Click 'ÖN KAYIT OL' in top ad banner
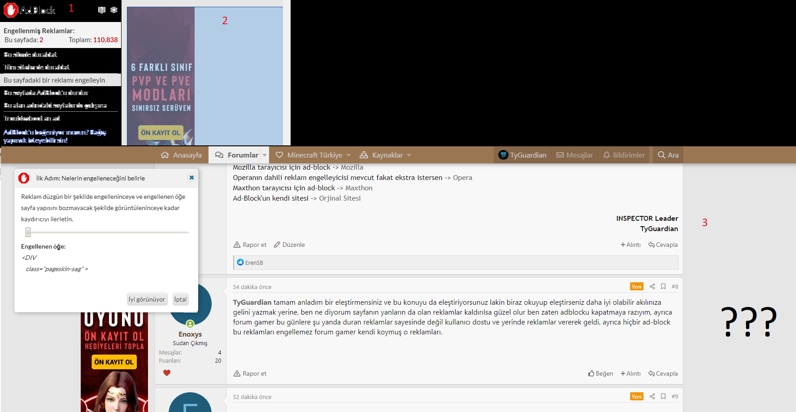 (161, 132)
